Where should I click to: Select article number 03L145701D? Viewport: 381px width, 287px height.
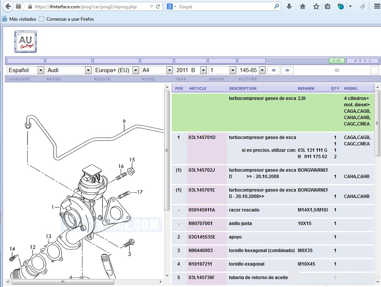click(202, 137)
